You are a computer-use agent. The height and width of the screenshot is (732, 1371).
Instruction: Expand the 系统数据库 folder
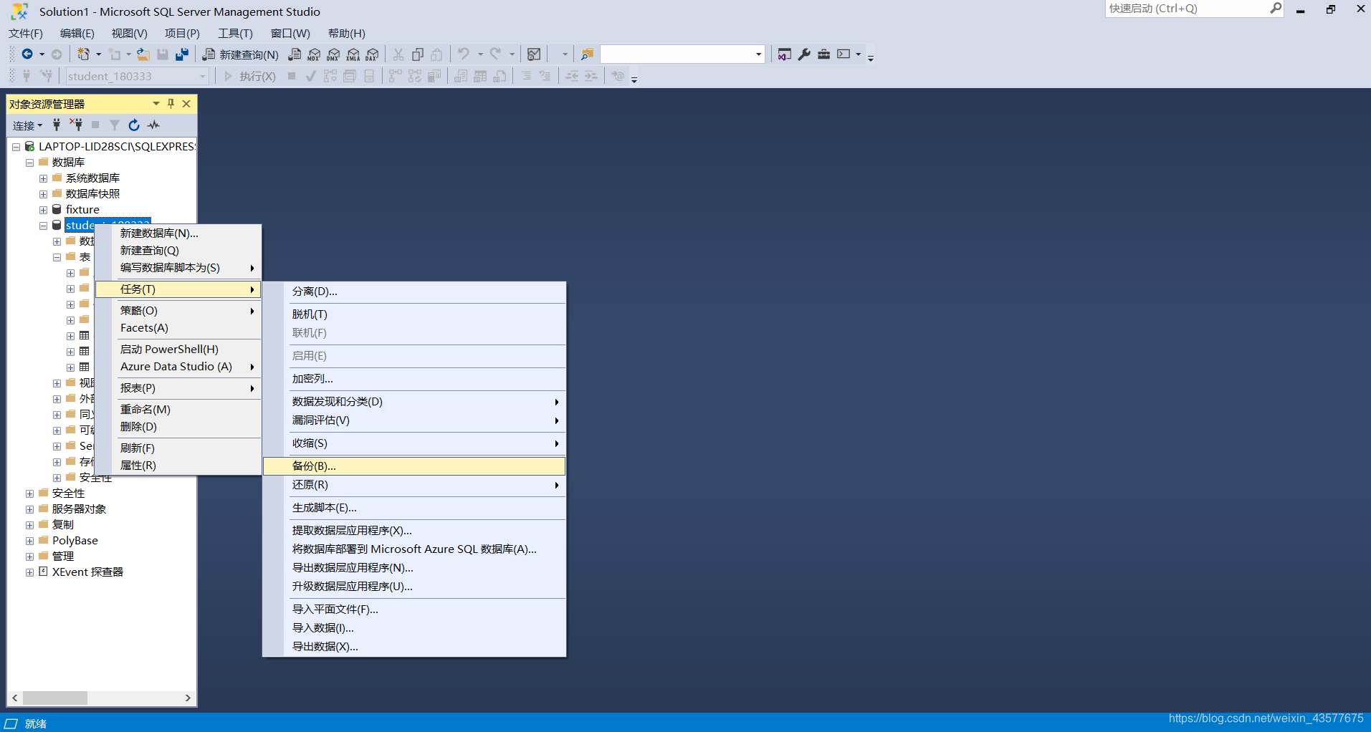coord(43,178)
